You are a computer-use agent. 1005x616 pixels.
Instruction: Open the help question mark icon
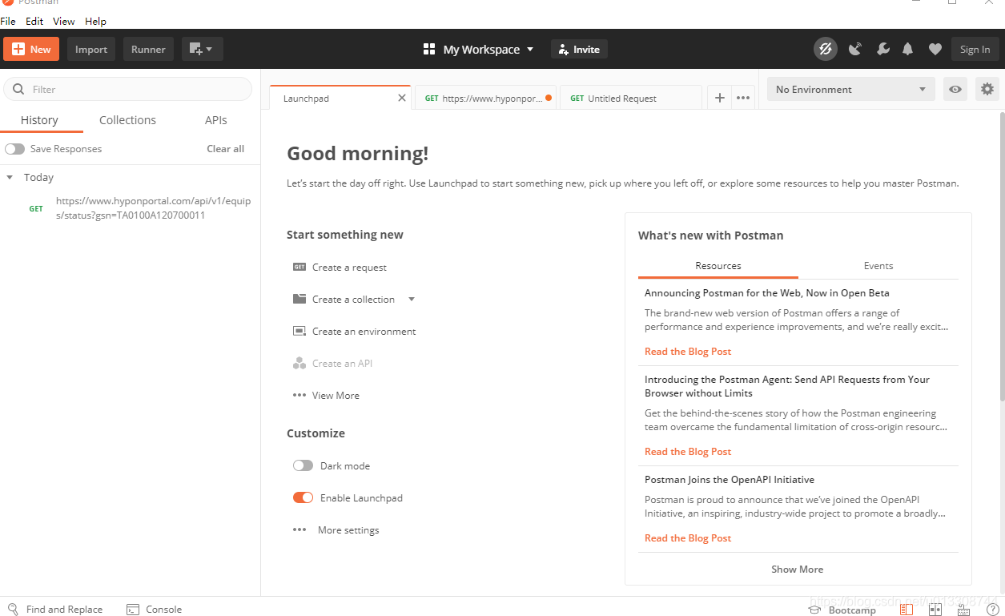[992, 610]
